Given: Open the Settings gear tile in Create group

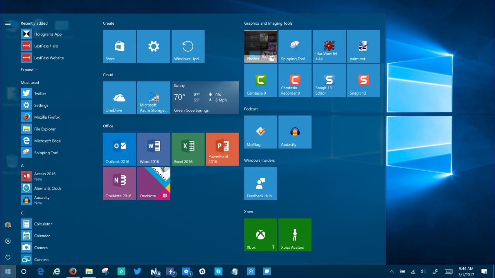Looking at the screenshot, I should click(154, 46).
